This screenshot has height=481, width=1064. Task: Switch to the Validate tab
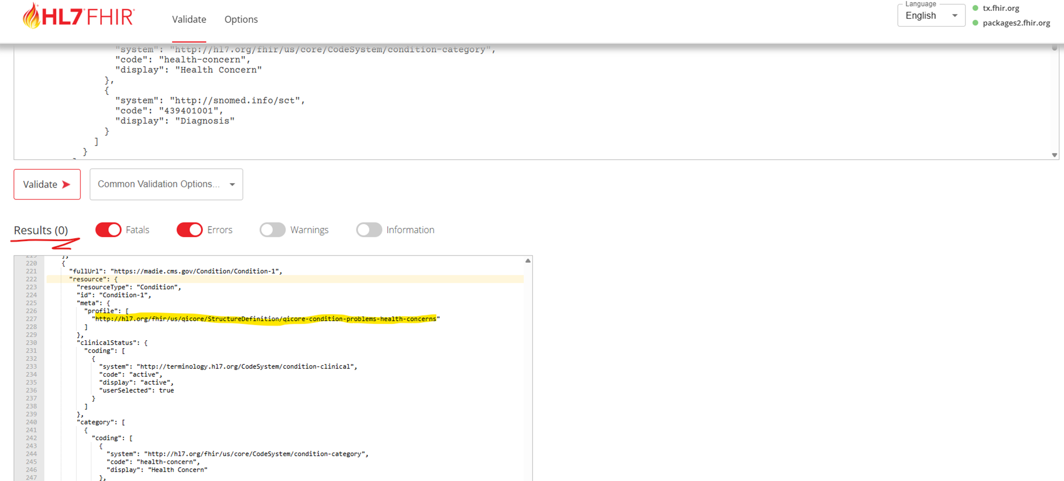[189, 19]
